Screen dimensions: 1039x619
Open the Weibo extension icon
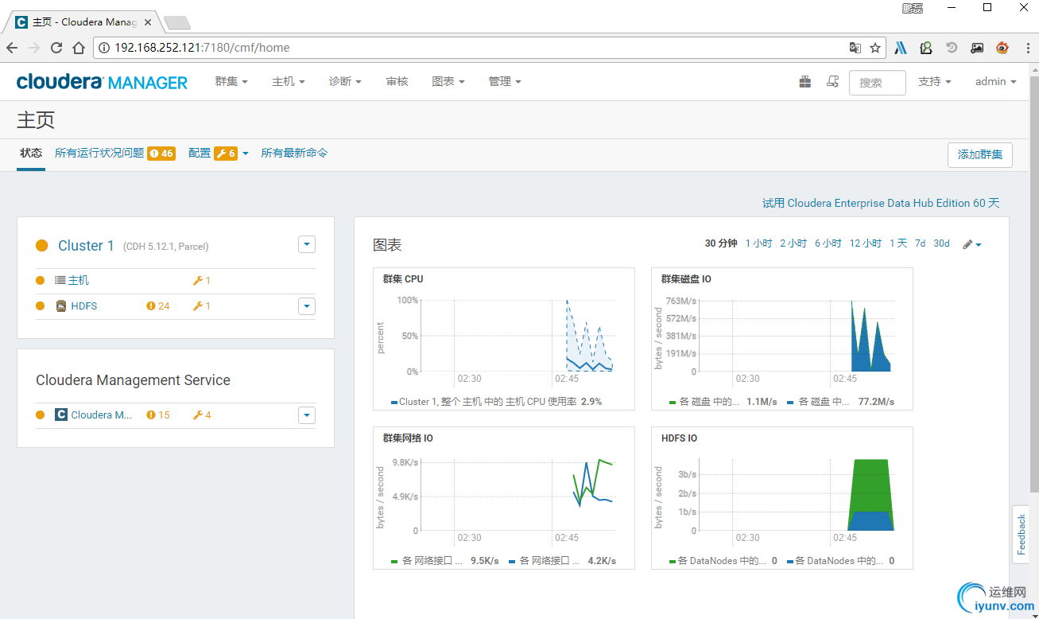(1002, 48)
